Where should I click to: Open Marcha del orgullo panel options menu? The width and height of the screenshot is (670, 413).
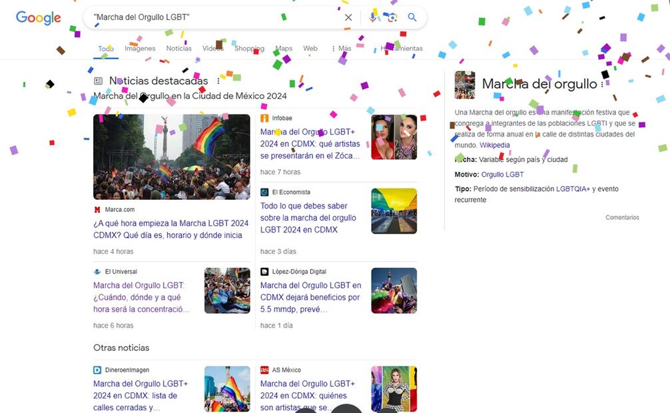(x=602, y=85)
